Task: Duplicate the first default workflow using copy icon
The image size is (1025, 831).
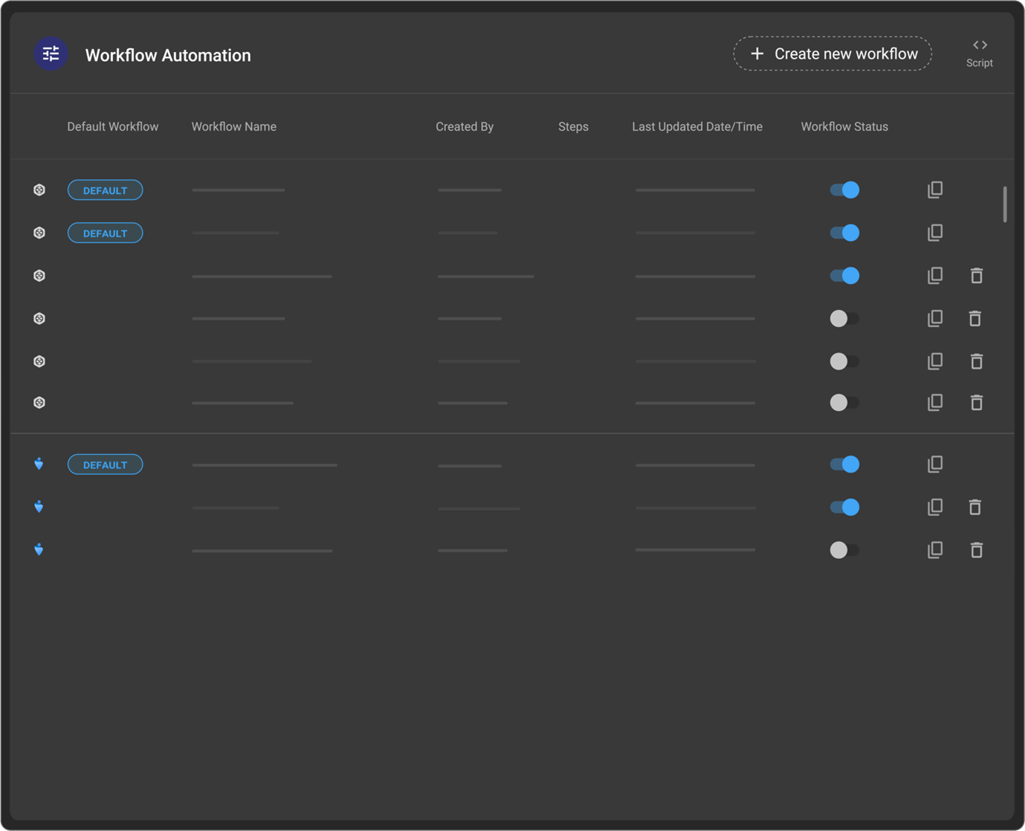Action: click(x=935, y=190)
